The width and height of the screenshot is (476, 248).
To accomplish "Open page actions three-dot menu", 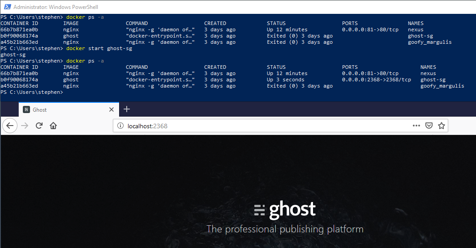I will [416, 126].
